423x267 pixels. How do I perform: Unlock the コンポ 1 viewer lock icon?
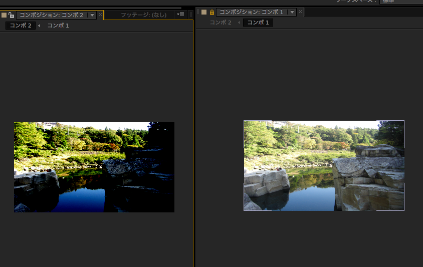tap(212, 12)
